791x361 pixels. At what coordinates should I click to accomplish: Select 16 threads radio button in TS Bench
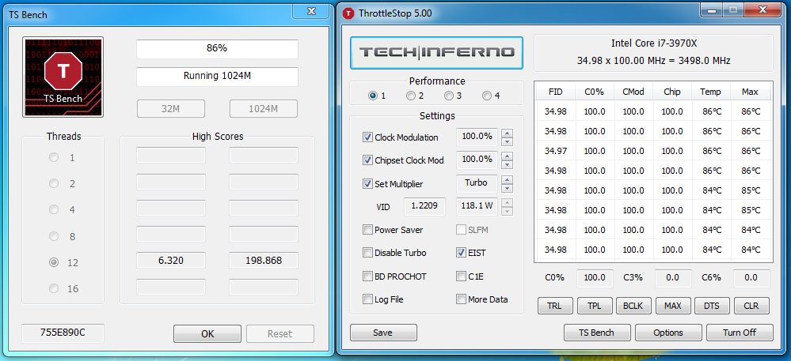point(54,288)
